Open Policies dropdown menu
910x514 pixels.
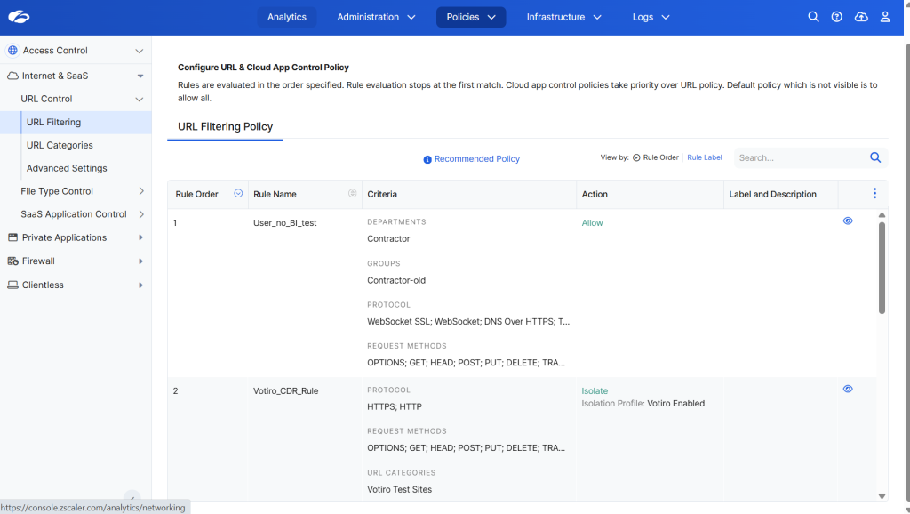(471, 17)
